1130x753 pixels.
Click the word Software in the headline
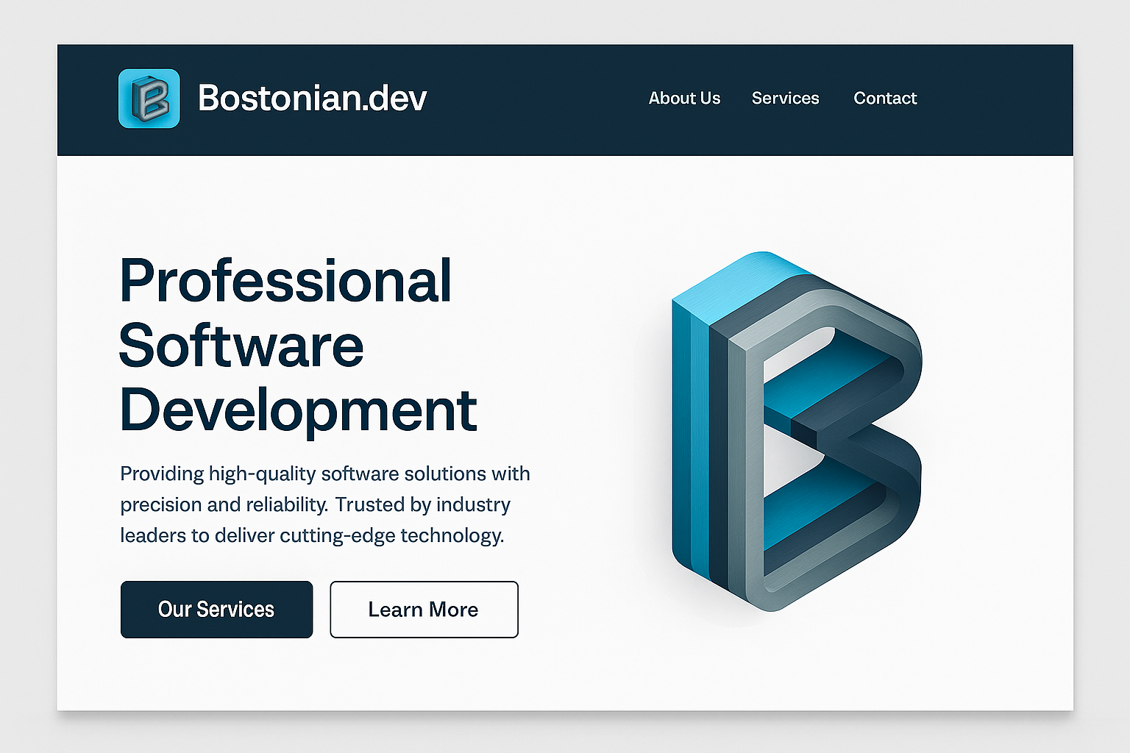[241, 346]
